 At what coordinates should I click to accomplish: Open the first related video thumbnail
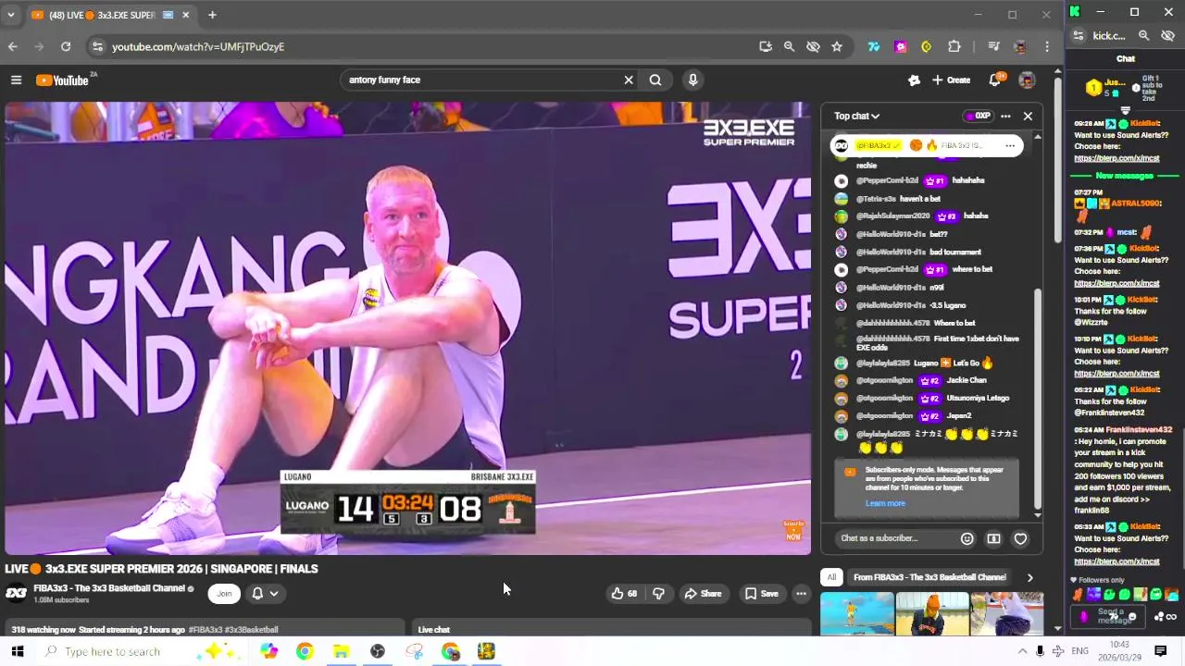click(x=856, y=614)
